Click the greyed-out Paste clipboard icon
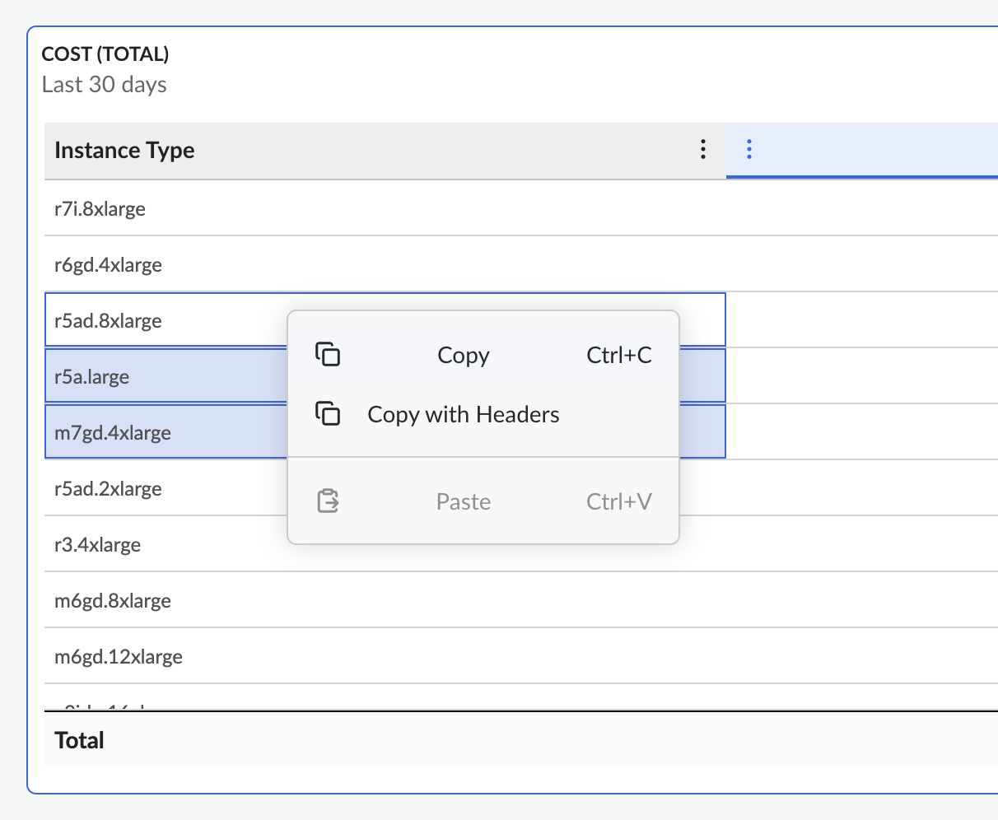Screen dimensions: 998x820 click(328, 501)
